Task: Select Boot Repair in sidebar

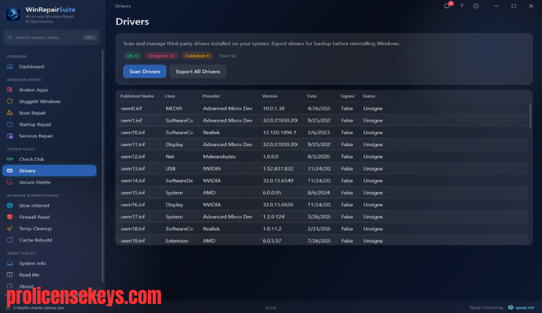Action: tap(49, 113)
